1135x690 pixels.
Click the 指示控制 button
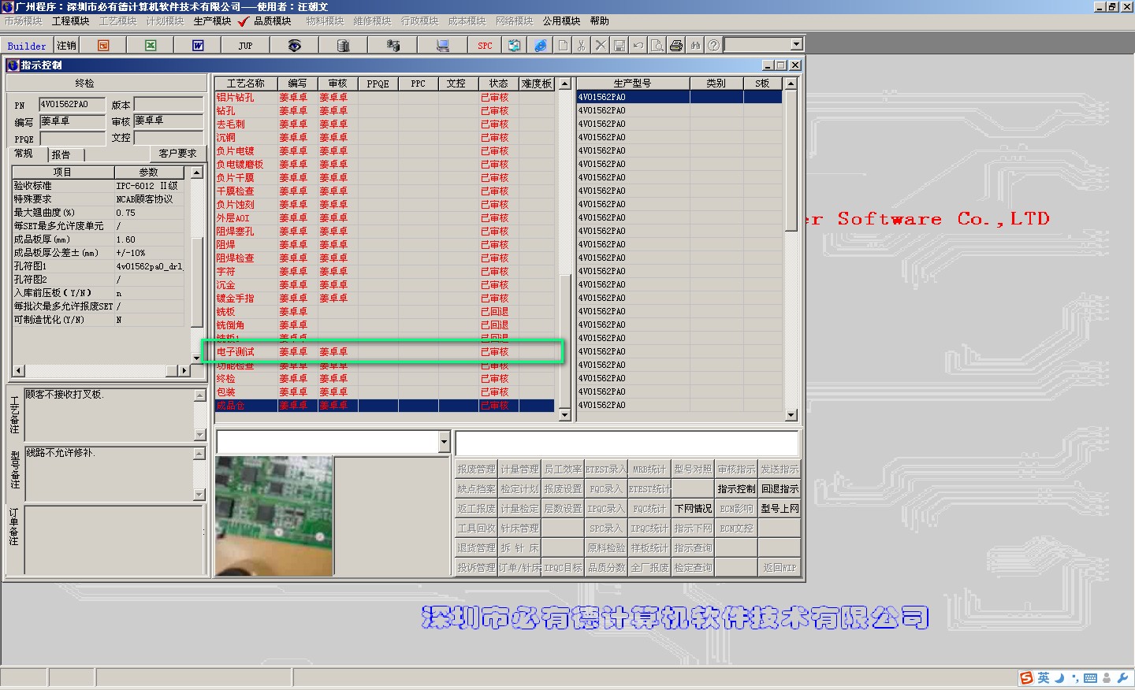tap(736, 488)
